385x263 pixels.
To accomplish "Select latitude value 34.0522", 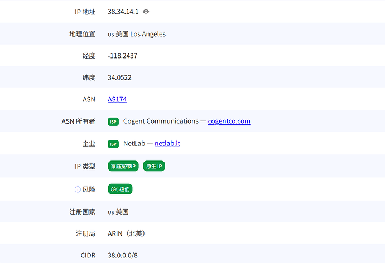I will (119, 77).
